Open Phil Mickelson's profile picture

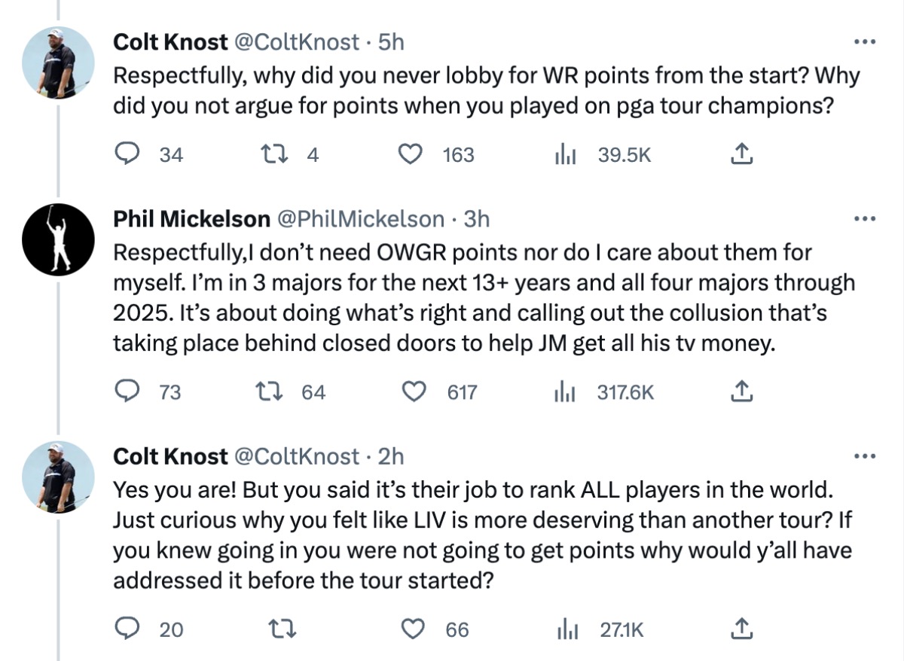click(x=59, y=239)
